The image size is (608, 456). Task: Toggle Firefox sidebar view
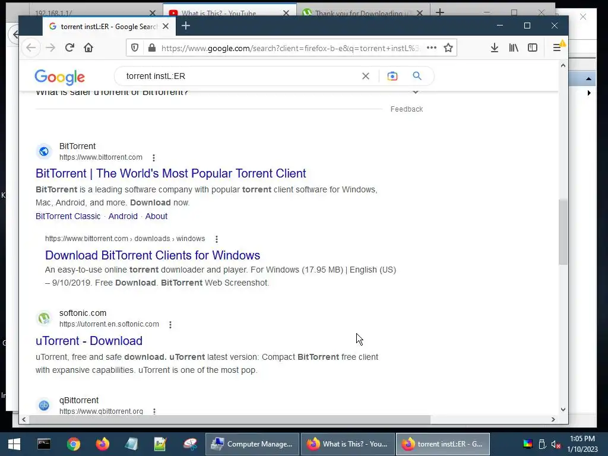533,47
